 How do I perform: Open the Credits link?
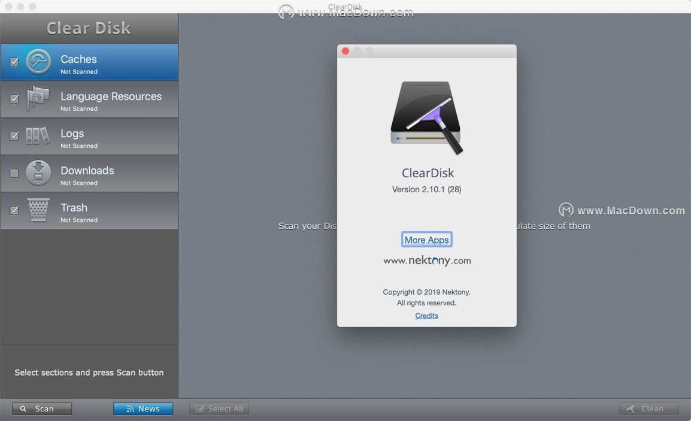tap(426, 316)
